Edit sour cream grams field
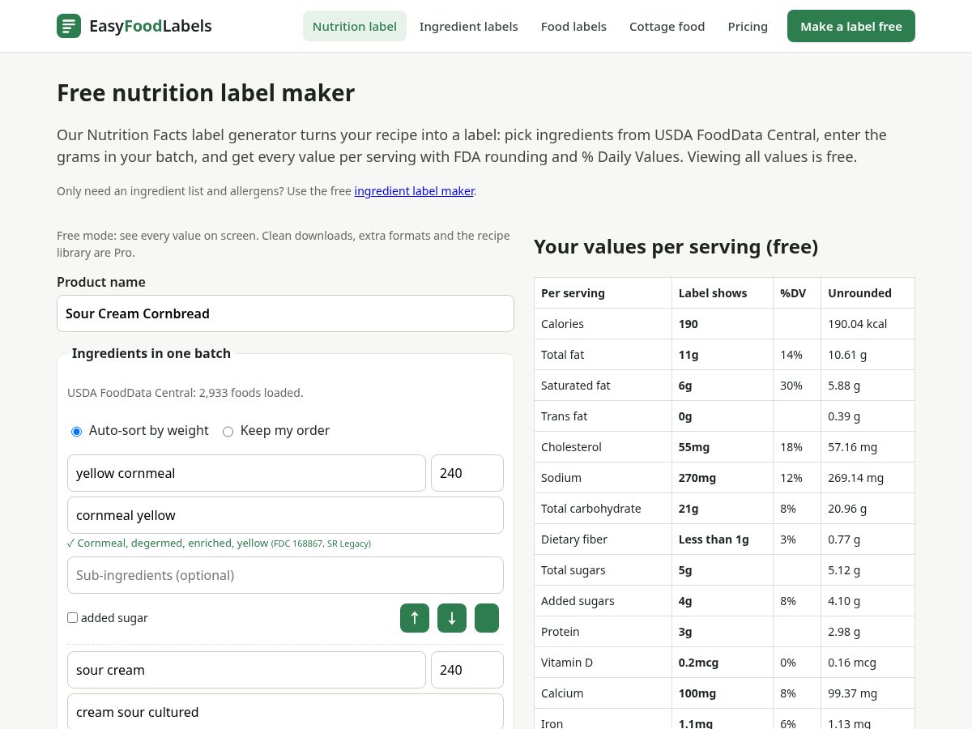 [467, 670]
